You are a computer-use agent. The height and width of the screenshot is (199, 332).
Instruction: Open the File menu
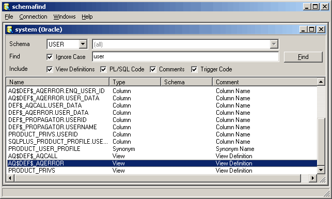point(9,17)
